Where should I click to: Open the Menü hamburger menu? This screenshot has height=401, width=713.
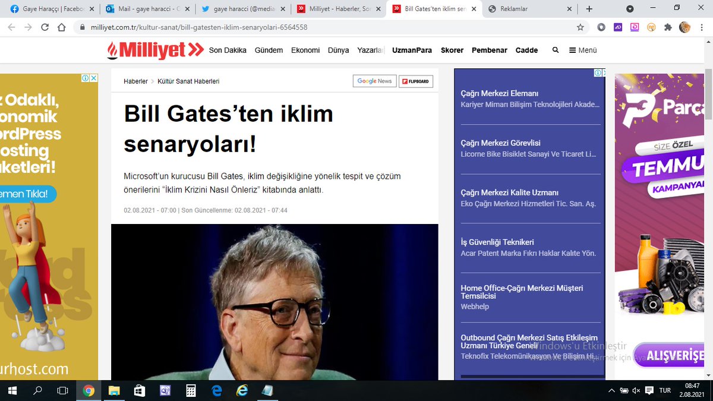pyautogui.click(x=583, y=50)
